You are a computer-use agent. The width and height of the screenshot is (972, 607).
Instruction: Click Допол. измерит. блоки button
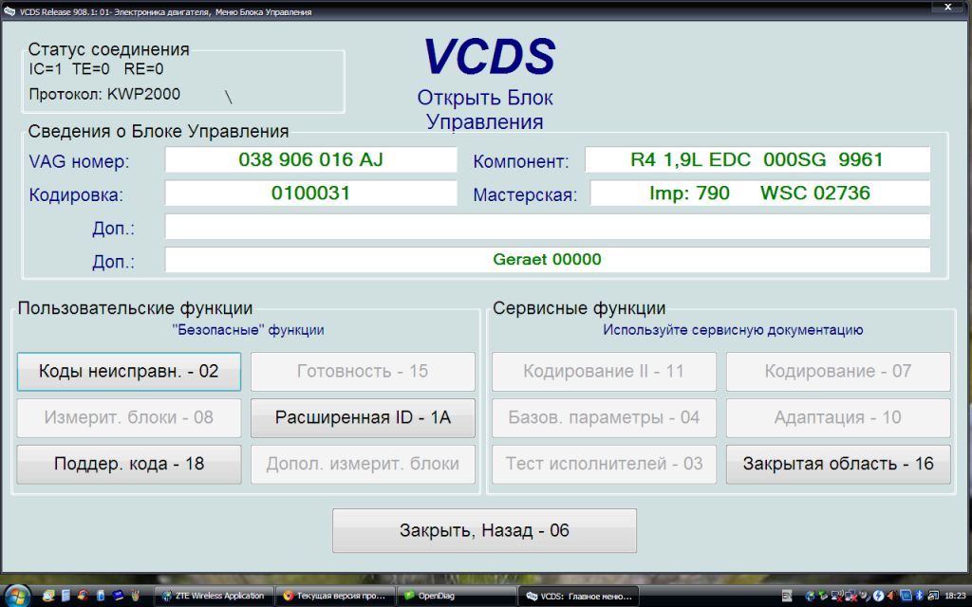(x=363, y=464)
